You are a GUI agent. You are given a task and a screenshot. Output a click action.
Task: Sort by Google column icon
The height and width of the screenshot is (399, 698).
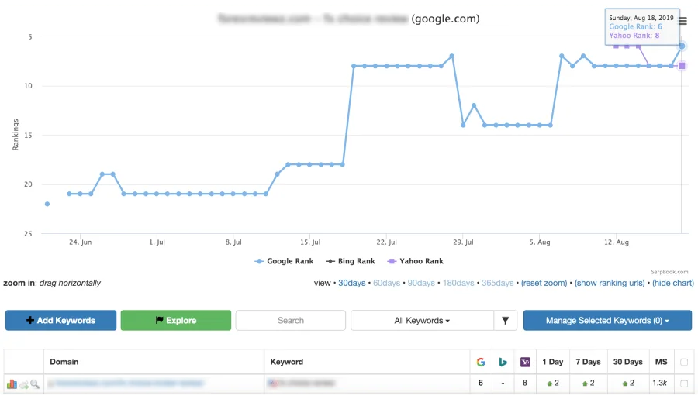pyautogui.click(x=481, y=362)
